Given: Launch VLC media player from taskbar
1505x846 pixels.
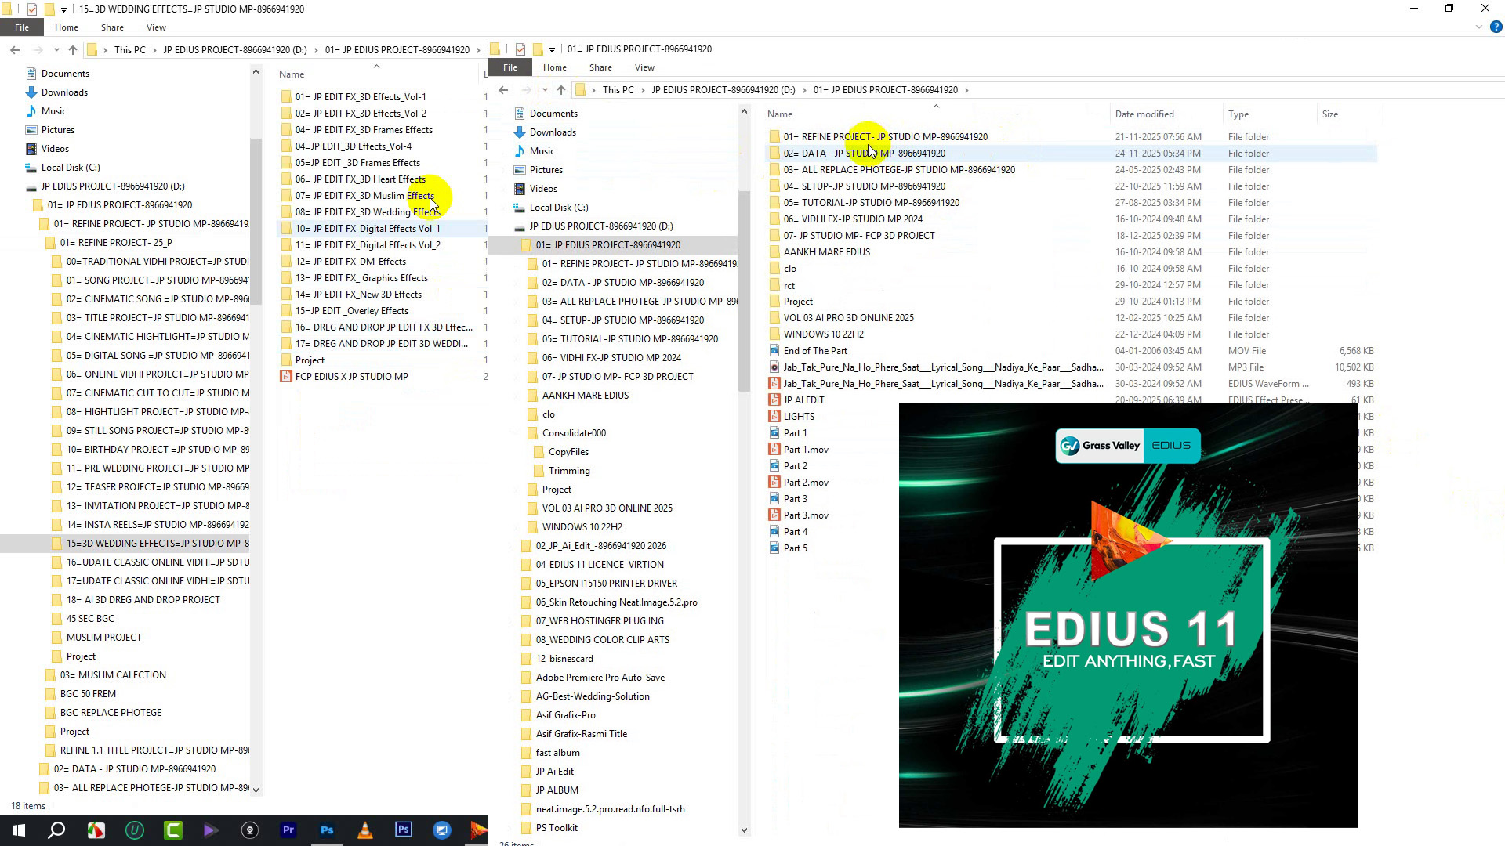Looking at the screenshot, I should 365,830.
